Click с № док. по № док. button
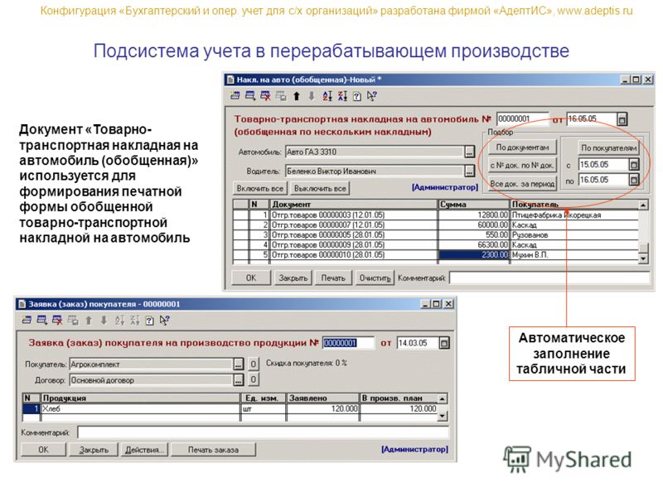The image size is (663, 497). (x=522, y=165)
